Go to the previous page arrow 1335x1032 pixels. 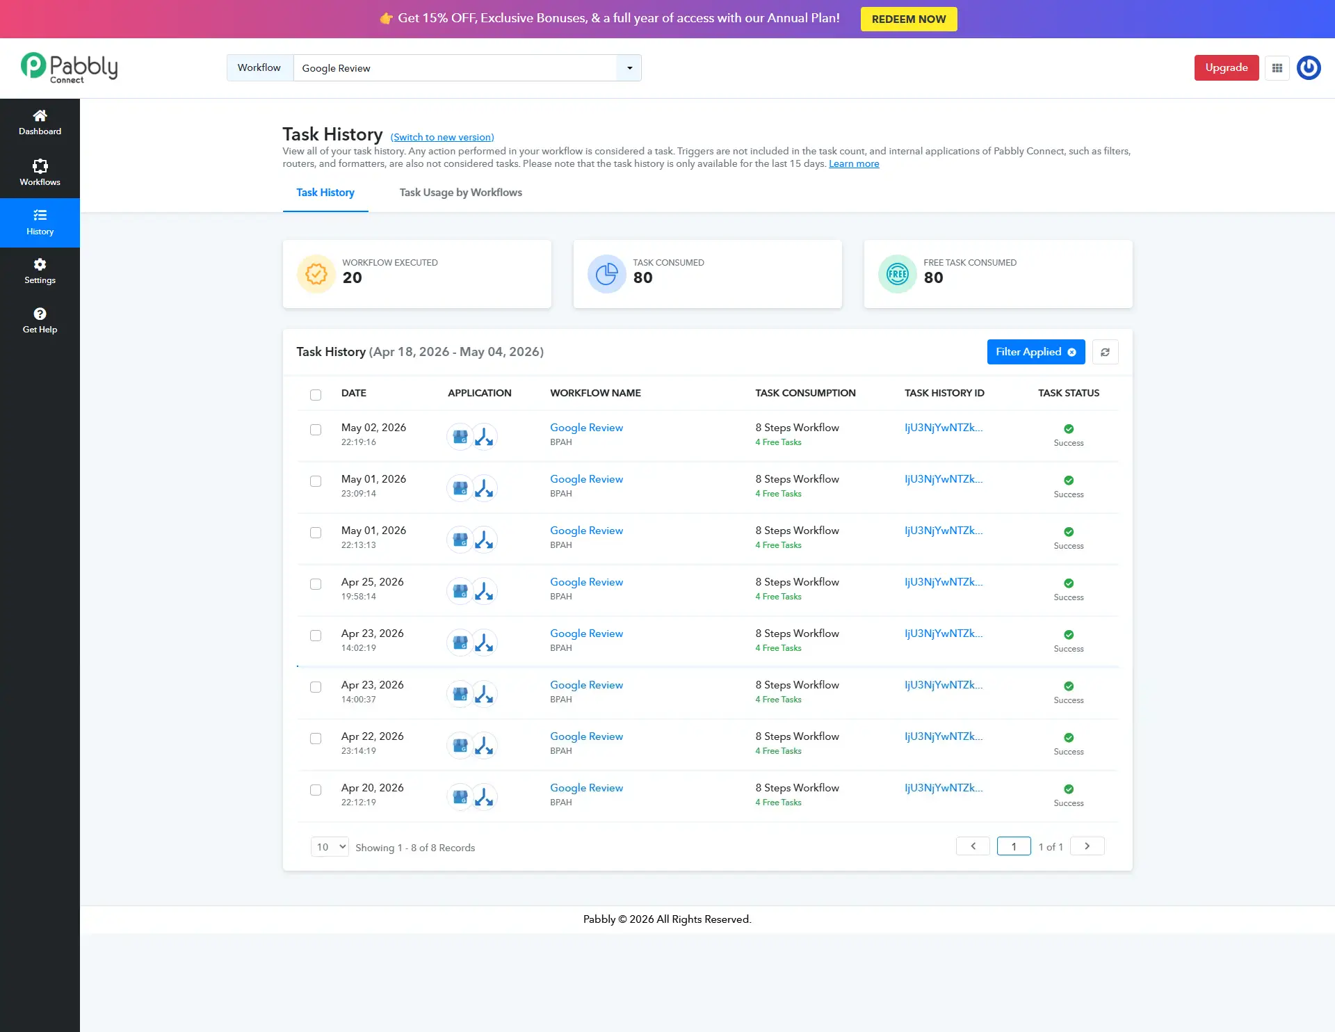click(973, 846)
